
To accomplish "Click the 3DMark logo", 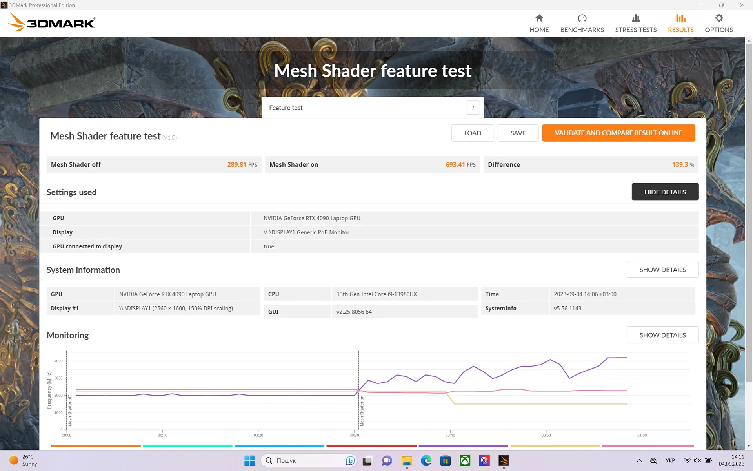I will pos(51,22).
